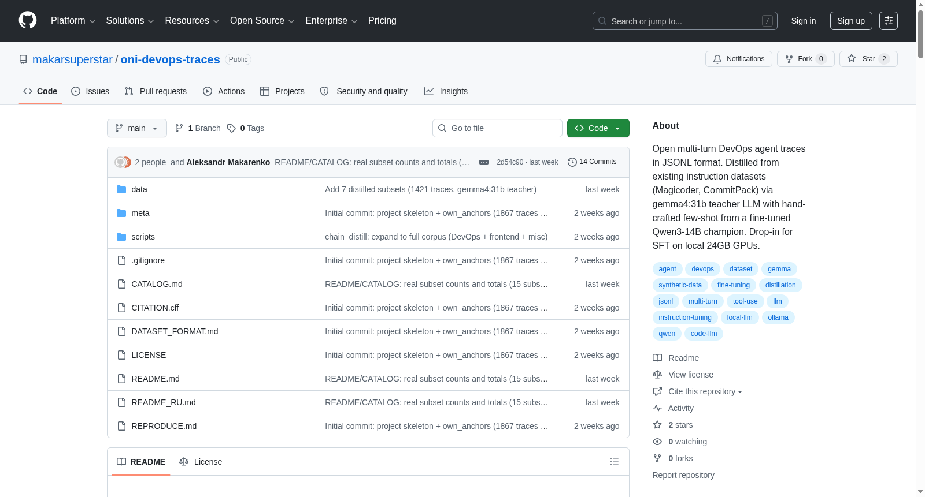Click the meta folder icon
The width and height of the screenshot is (925, 497).
coord(121,213)
